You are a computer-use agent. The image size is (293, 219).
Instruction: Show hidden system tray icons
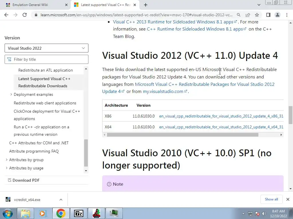point(243,214)
